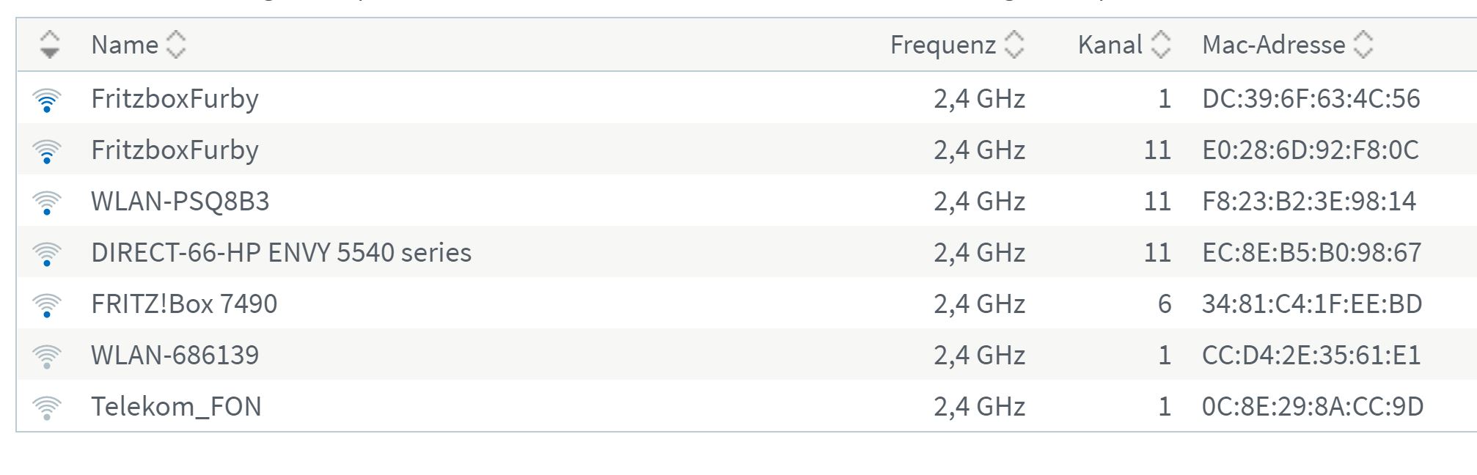Select the WLAN-PSQ8B3 network name
The width and height of the screenshot is (1477, 475).
tap(180, 202)
